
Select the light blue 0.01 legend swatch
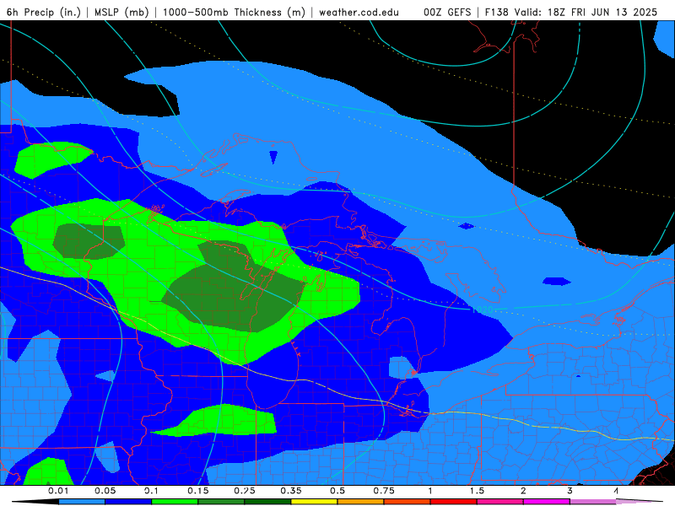click(82, 502)
